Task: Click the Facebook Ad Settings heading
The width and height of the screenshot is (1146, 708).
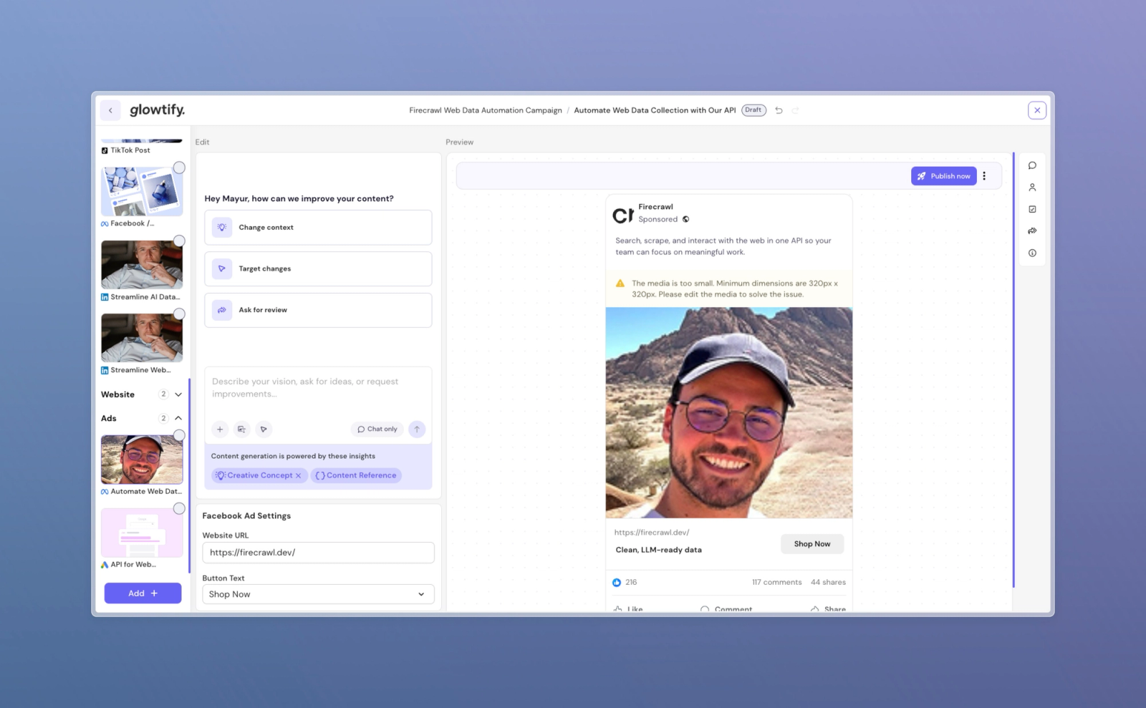Action: tap(246, 516)
